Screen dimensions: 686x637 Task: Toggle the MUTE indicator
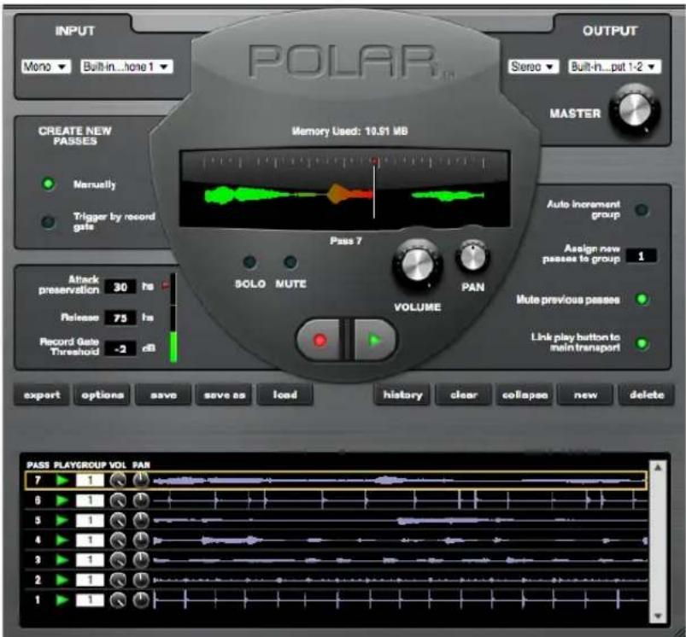290,262
